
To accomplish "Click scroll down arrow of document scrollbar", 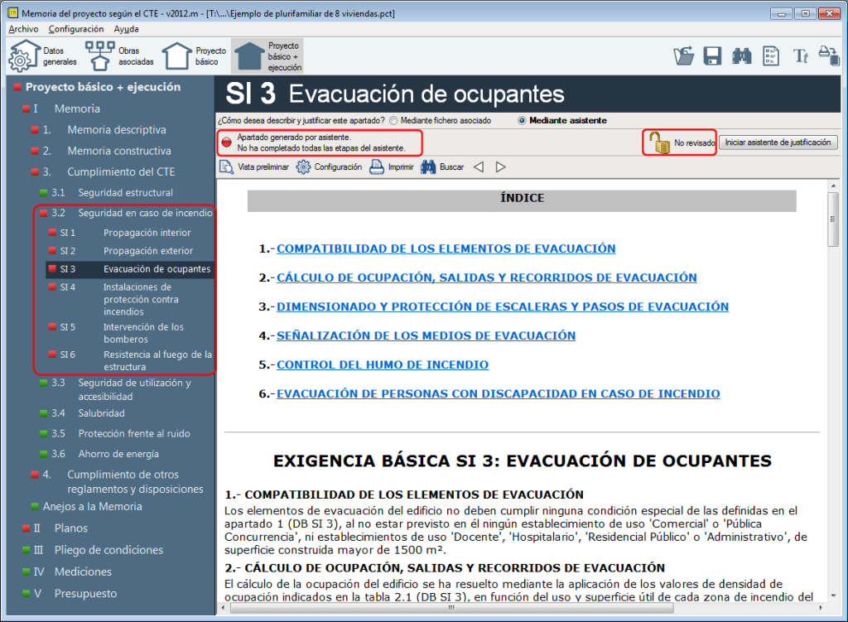I will pyautogui.click(x=833, y=595).
